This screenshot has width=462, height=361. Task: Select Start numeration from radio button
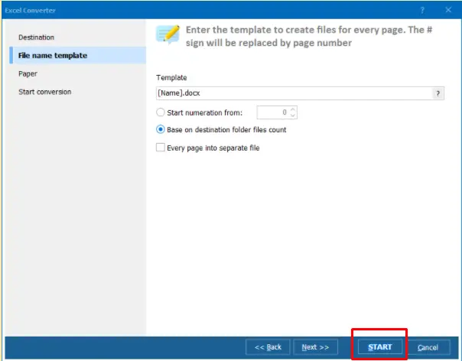click(x=161, y=112)
